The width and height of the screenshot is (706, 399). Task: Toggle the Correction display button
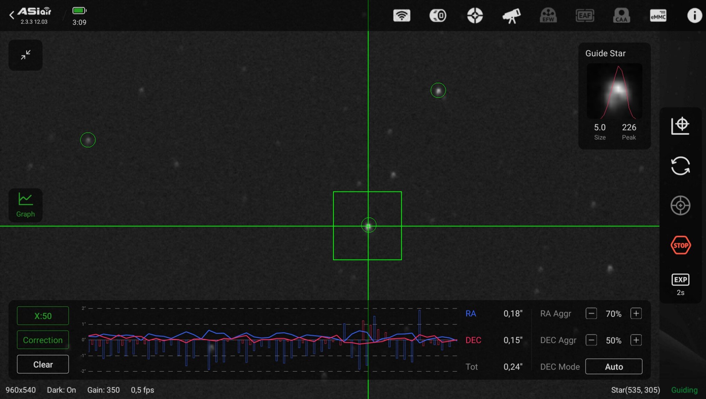pyautogui.click(x=43, y=340)
